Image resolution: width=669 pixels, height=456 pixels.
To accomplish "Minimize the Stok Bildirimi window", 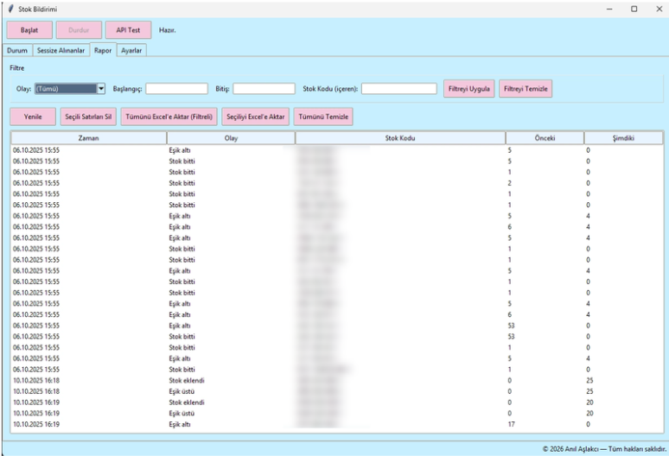I will [x=609, y=9].
